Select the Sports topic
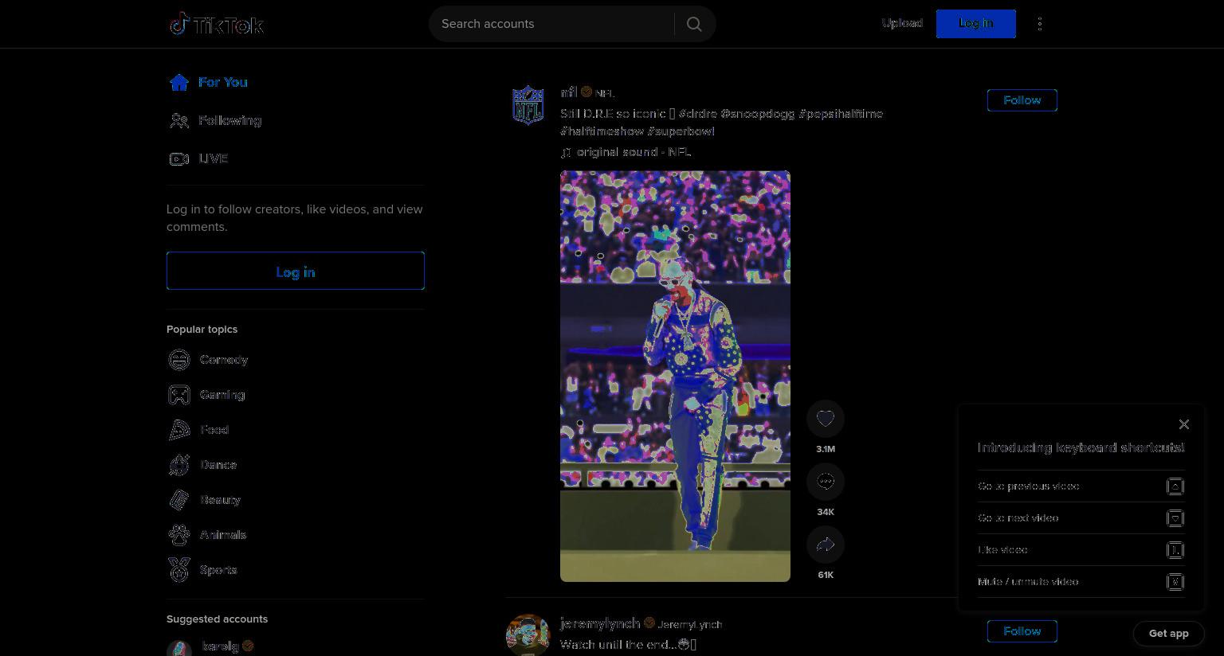 click(218, 570)
